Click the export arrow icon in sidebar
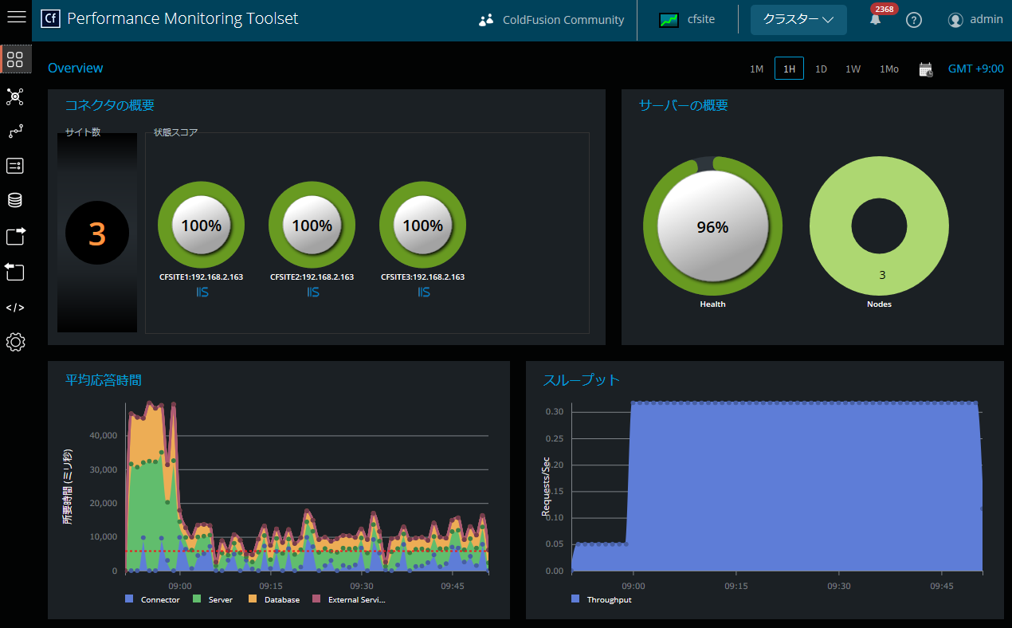1012x628 pixels. point(16,236)
